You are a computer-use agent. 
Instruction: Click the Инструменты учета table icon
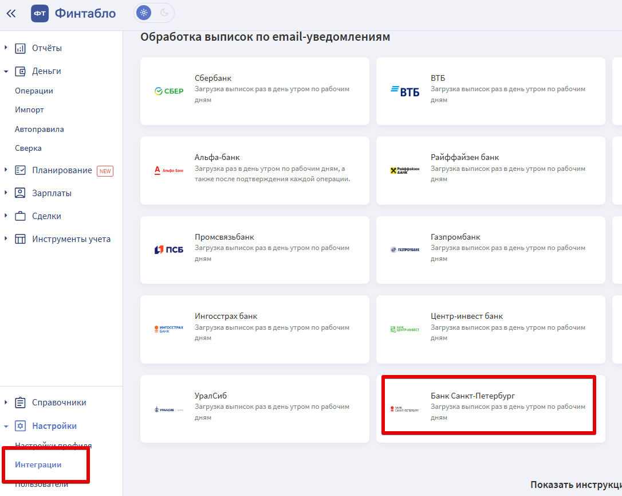[20, 239]
